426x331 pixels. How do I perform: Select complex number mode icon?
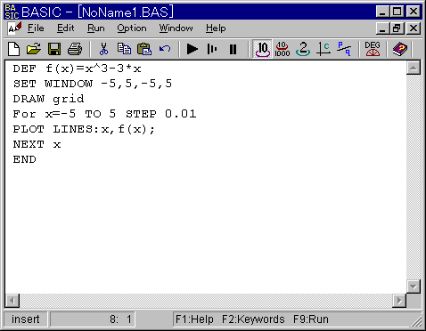click(324, 49)
